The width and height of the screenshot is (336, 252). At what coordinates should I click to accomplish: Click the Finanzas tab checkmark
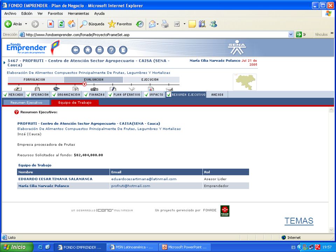[86, 94]
